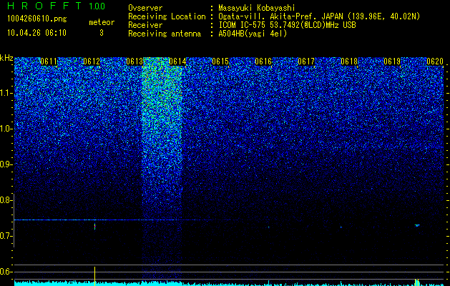Click the 0611 time marker
Image resolution: width=450 pixels, height=286 pixels.
(49, 61)
